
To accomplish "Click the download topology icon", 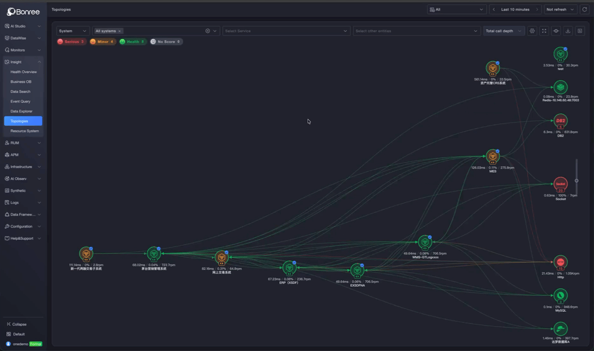I will click(568, 31).
